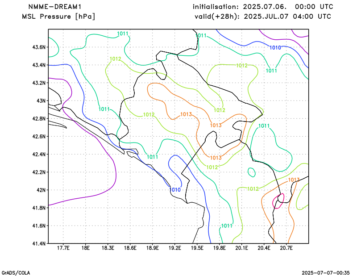Screen dimensions: 357x276
Task: Click the "18.6E" longitude label
Action: [x=130, y=248]
